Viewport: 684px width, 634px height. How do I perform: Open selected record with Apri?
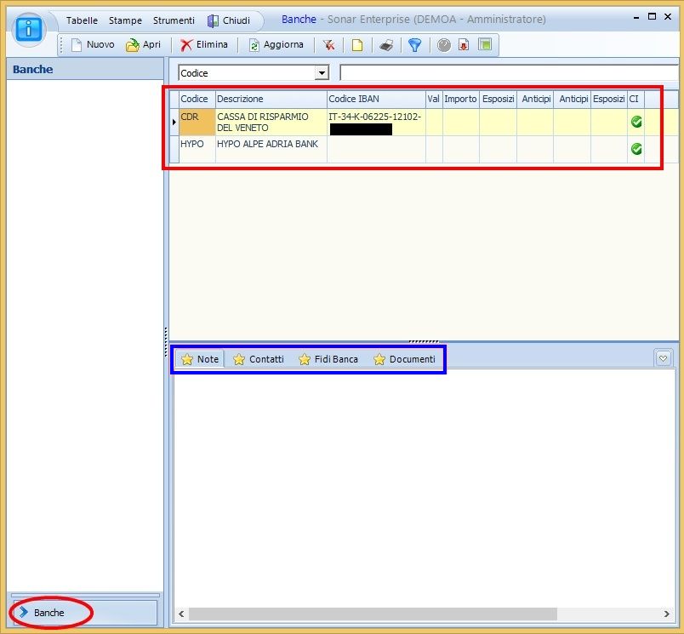point(143,45)
